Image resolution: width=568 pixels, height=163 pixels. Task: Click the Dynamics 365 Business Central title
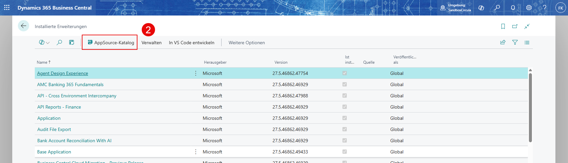tap(55, 8)
